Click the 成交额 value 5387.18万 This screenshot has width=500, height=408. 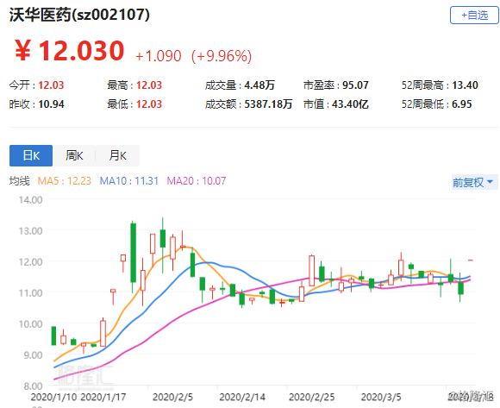268,104
